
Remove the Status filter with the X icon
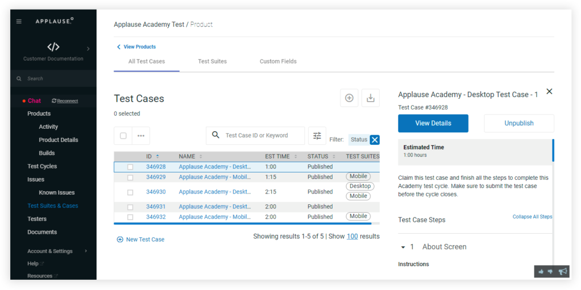(x=374, y=140)
